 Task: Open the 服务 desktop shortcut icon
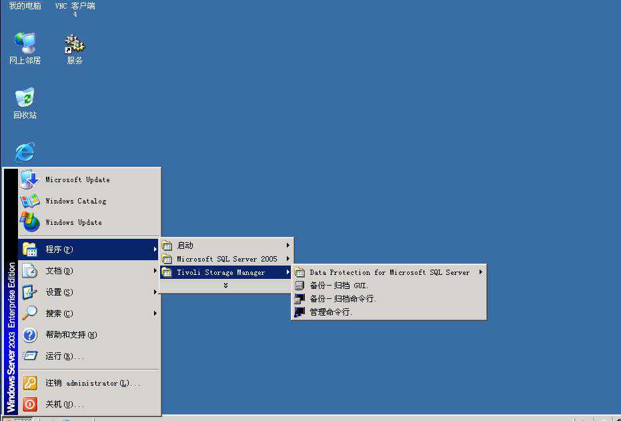(x=75, y=44)
